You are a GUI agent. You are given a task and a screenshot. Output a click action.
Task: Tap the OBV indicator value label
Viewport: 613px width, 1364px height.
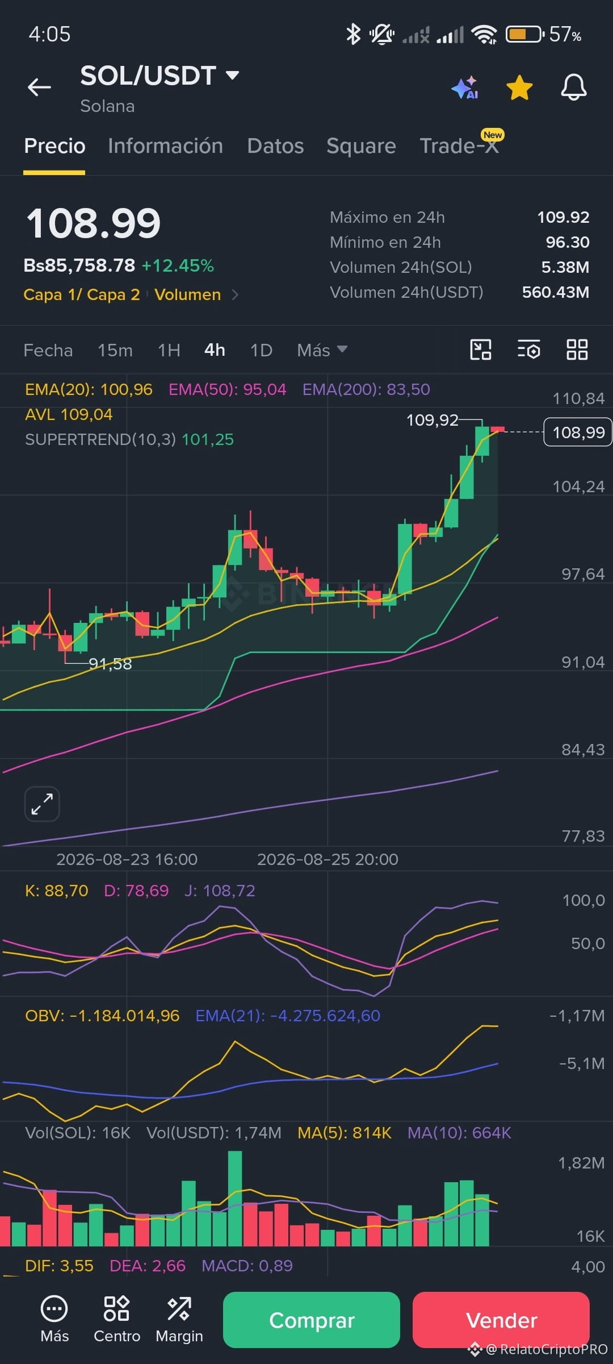(102, 1016)
